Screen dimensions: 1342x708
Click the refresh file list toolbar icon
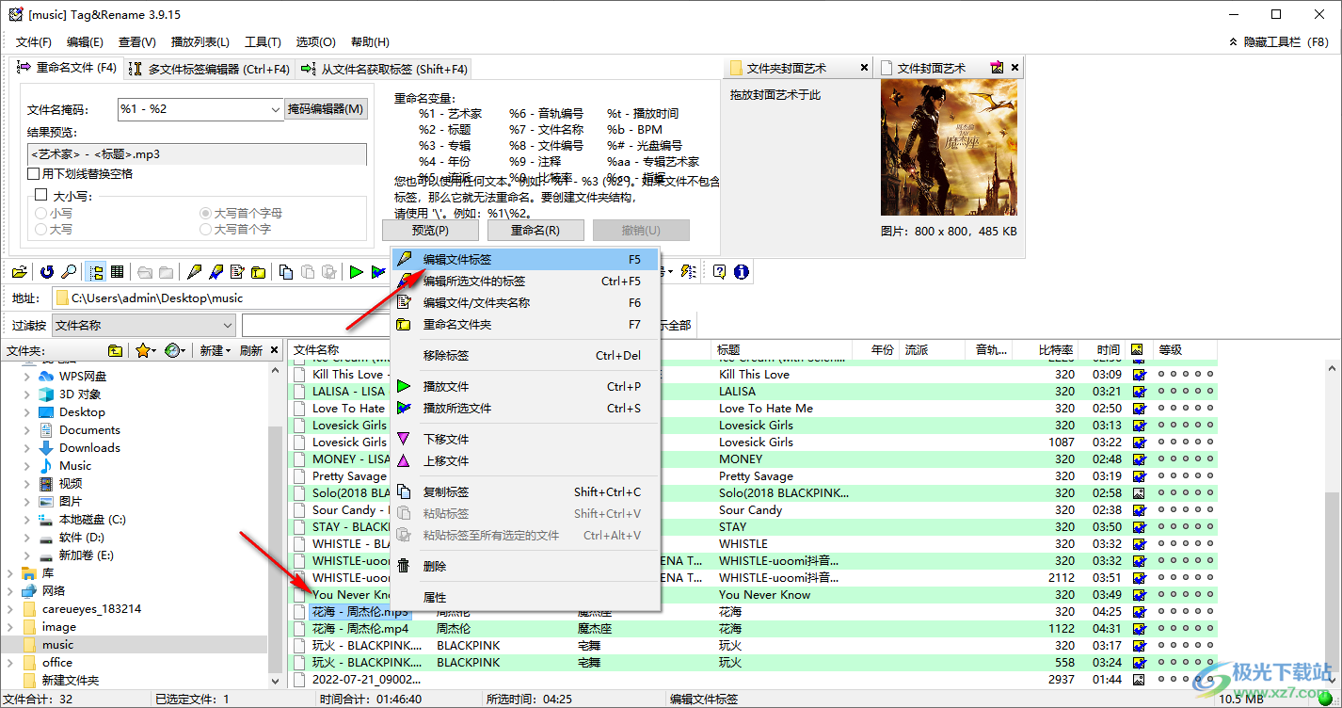pos(45,271)
